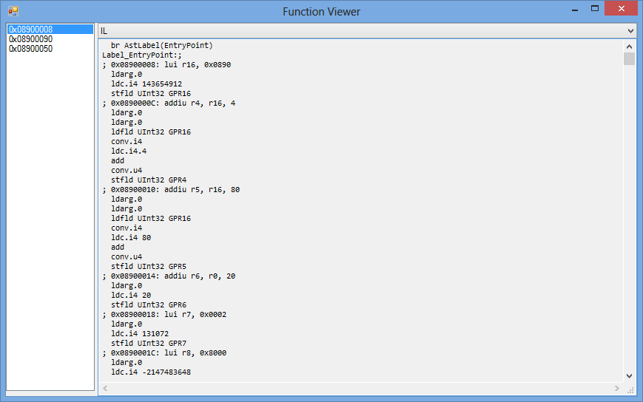Click the horizontal scrollbar right arrow
This screenshot has height=402, width=643.
[617, 389]
